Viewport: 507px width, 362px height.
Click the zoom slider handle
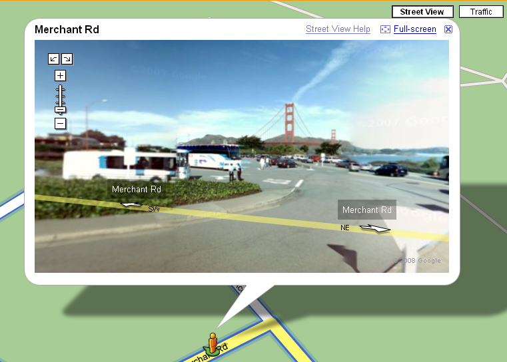pos(60,110)
